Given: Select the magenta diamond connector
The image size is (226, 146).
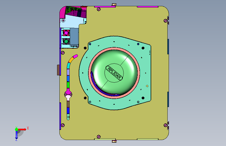Looking at the screenshot, I should (66, 33).
